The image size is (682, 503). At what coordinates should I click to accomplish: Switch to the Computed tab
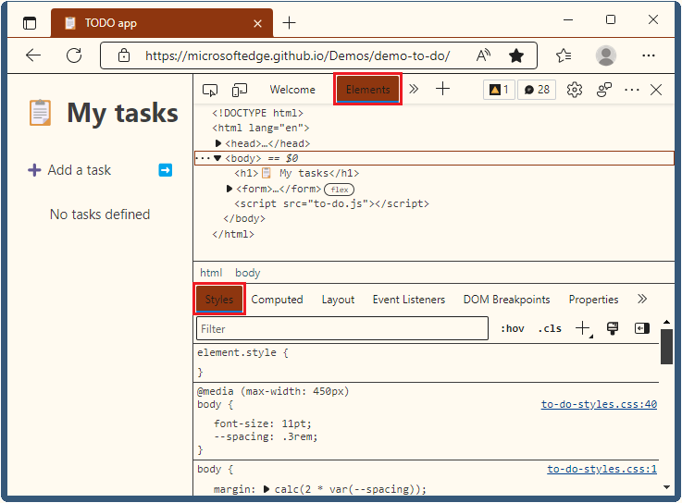click(x=277, y=300)
